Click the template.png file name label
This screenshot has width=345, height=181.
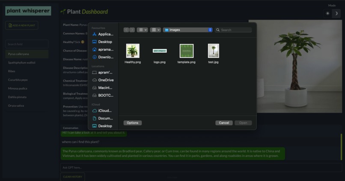tap(186, 62)
